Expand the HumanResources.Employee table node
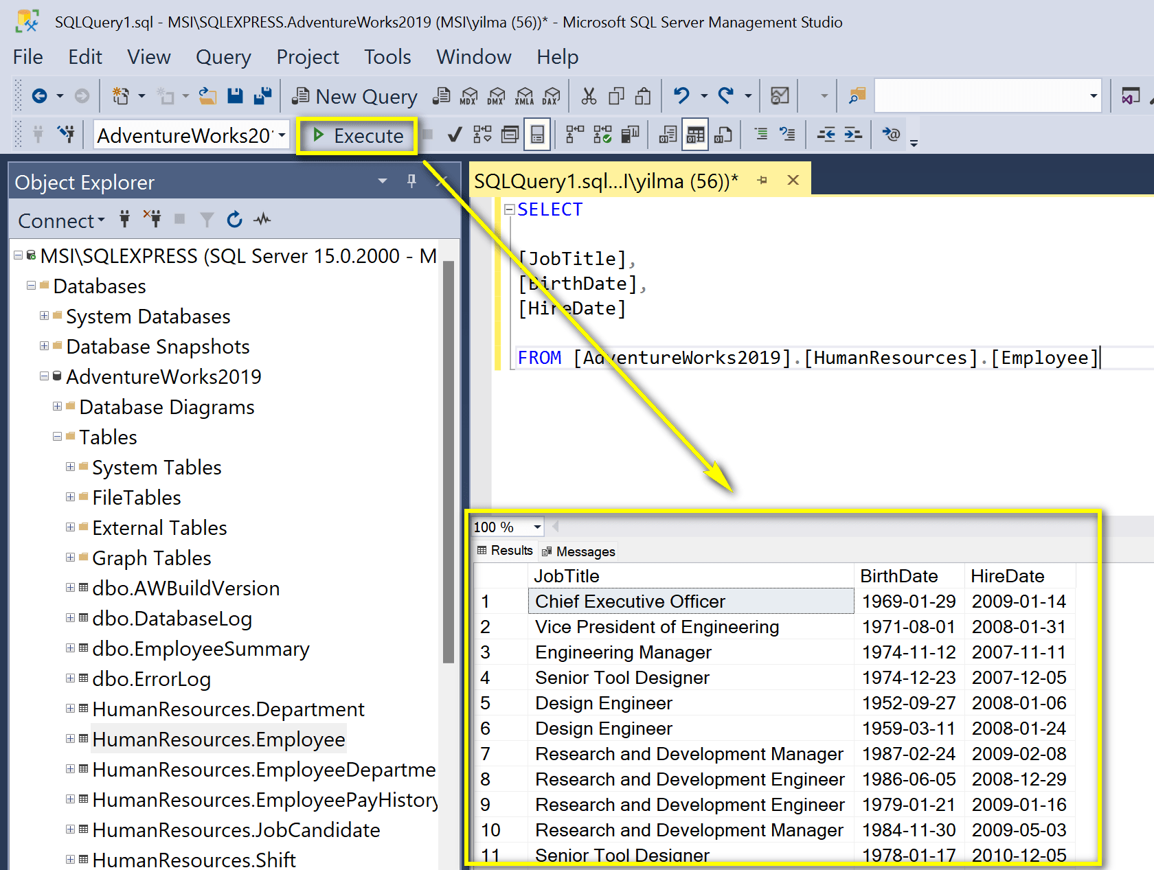 71,739
